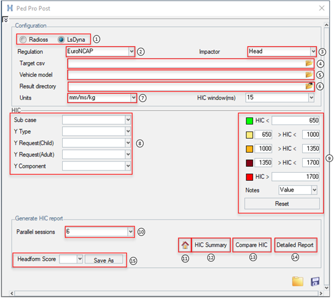Click the home icon button
The width and height of the screenshot is (335, 300).
pyautogui.click(x=185, y=245)
